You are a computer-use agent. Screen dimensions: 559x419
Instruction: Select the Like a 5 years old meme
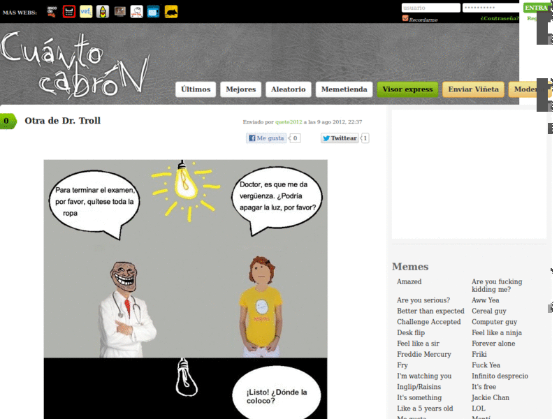click(425, 409)
